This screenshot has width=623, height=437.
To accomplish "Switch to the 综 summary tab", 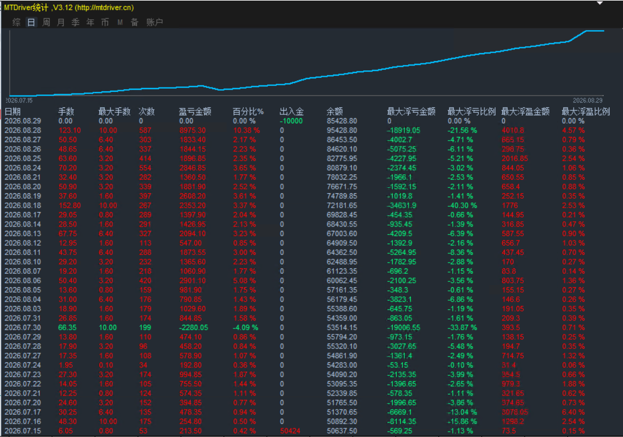I will [x=16, y=22].
